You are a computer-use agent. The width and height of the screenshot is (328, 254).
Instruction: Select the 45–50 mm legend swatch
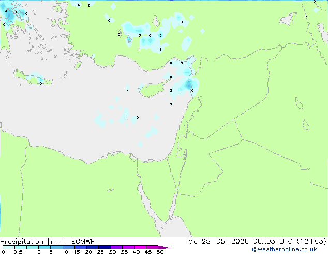click(152, 247)
